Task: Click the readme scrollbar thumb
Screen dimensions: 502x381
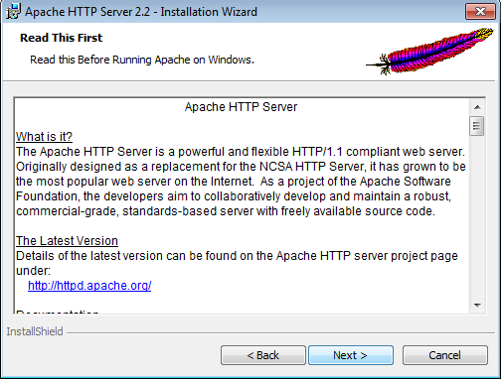Action: 477,126
